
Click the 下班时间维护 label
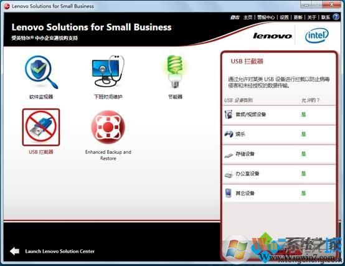[x=108, y=97]
